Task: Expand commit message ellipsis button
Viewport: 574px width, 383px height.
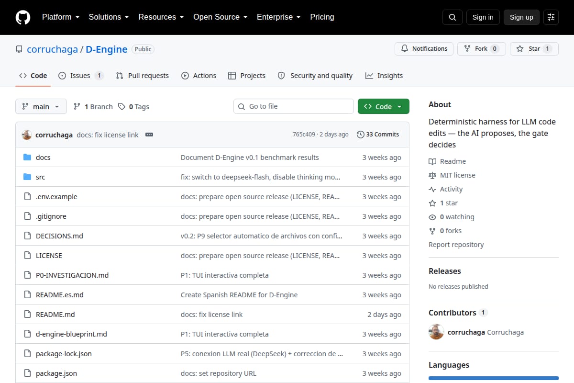Action: tap(149, 135)
